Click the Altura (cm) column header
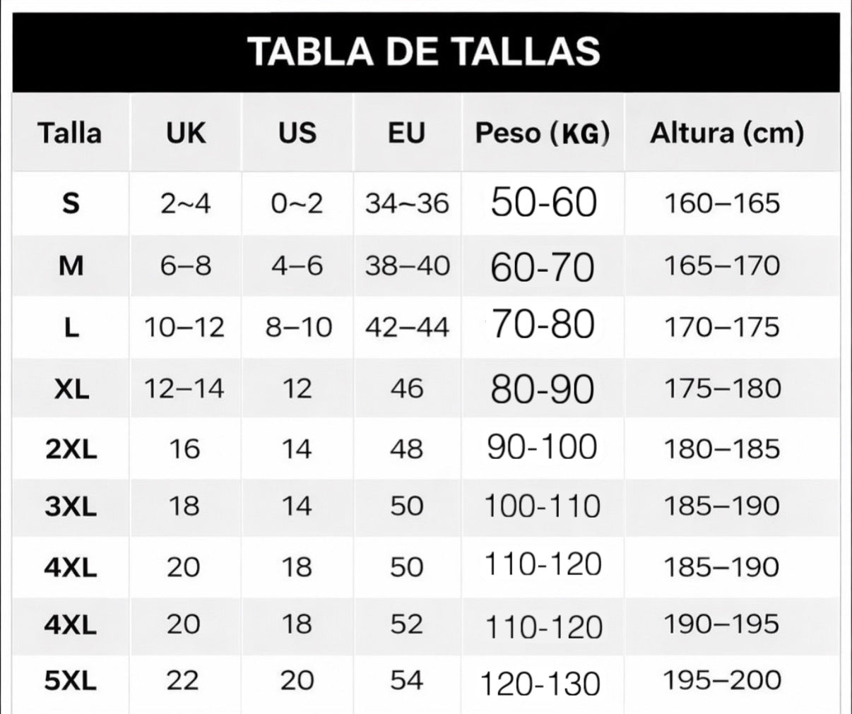Viewport: 852px width, 714px height. coord(726,133)
